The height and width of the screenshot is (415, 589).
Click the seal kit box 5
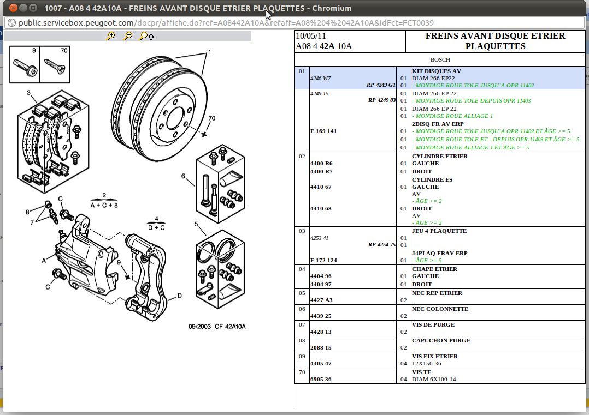coord(221,269)
